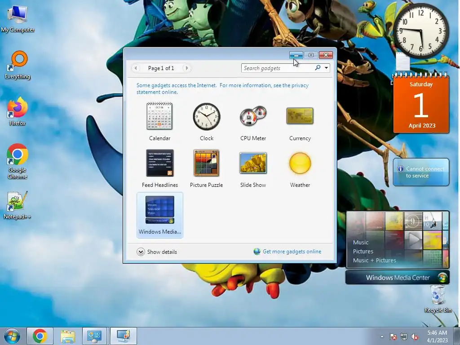Open the search options dropdown arrow
The width and height of the screenshot is (460, 345).
pos(326,68)
